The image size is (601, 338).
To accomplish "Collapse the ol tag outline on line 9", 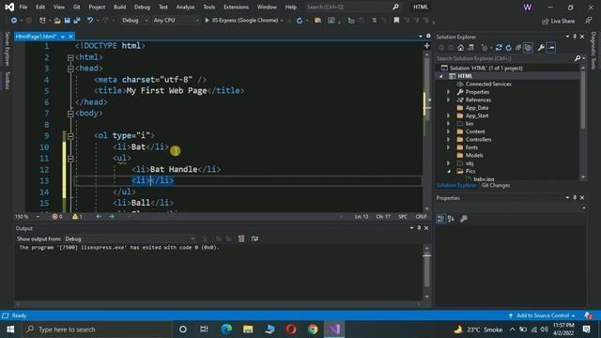I will click(70, 136).
